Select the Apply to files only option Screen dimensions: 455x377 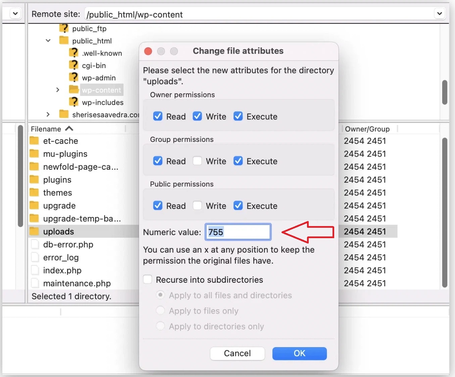point(160,311)
